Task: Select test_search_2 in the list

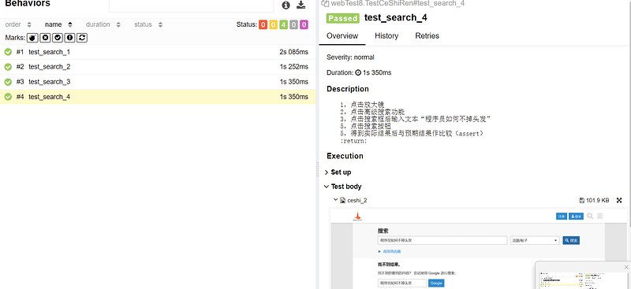Action: (158, 67)
